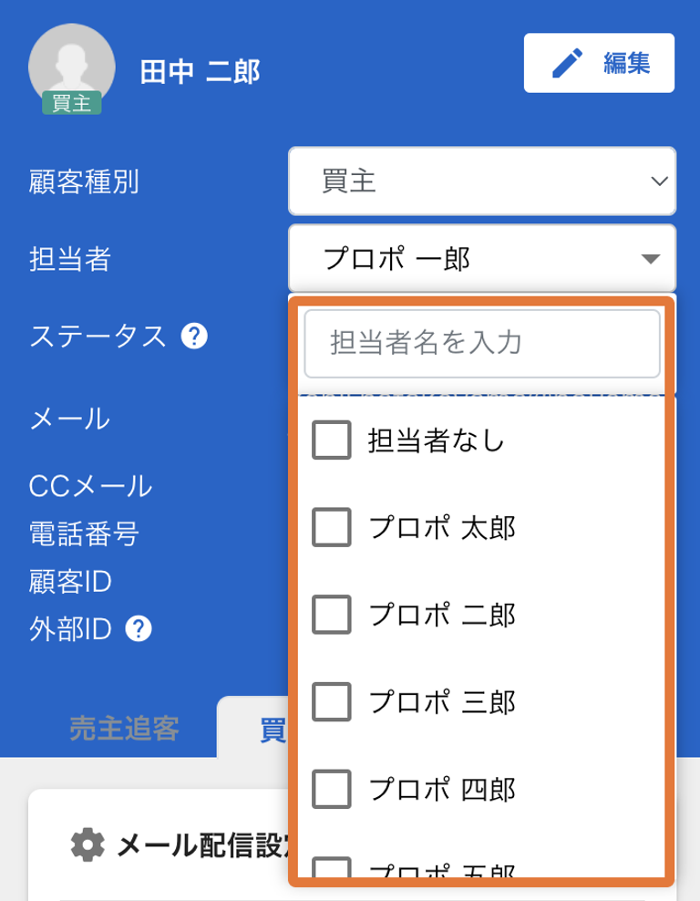Click the 編集 button
This screenshot has height=901, width=700.
point(599,63)
